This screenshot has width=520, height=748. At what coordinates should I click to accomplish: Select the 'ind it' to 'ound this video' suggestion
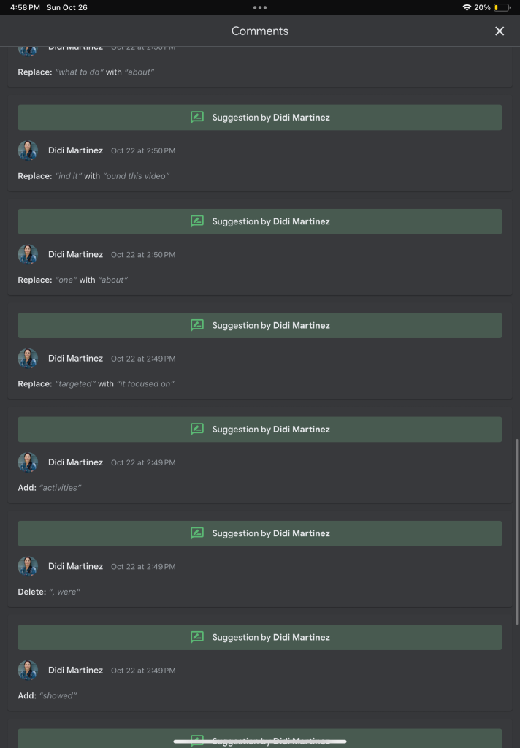pyautogui.click(x=93, y=176)
